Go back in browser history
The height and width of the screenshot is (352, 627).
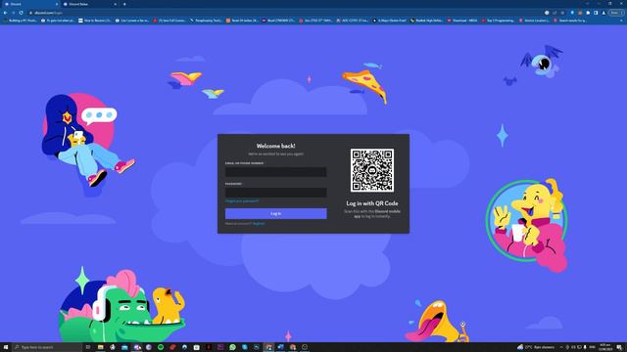tap(6, 13)
